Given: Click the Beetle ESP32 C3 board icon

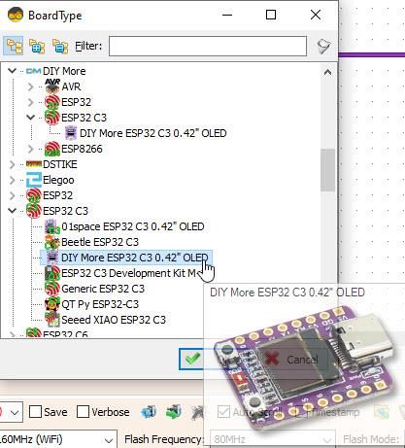Looking at the screenshot, I should (52, 242).
